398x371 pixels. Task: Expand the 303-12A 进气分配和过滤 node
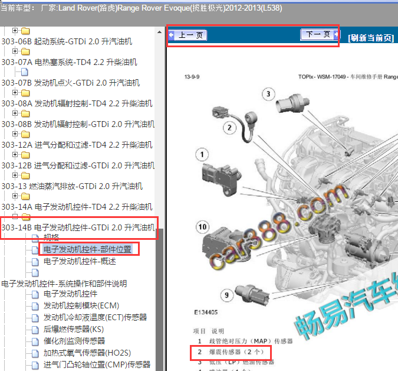(x=15, y=134)
